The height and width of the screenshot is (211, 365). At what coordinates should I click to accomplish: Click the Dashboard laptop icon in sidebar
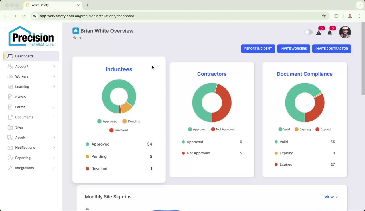(x=10, y=56)
